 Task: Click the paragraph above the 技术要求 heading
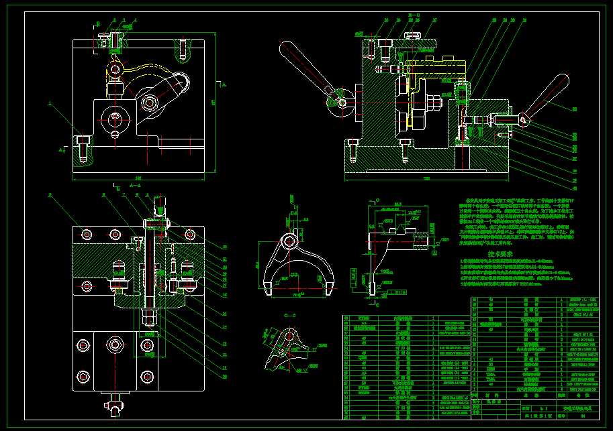tap(516, 222)
